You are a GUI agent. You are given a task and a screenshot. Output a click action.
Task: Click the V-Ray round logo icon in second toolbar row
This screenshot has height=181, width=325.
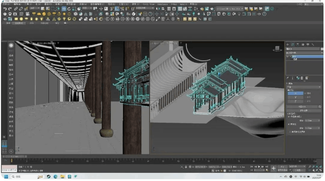tap(134, 14)
